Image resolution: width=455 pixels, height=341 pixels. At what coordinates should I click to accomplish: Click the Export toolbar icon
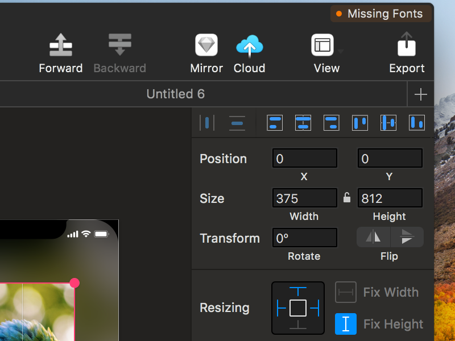pyautogui.click(x=407, y=44)
